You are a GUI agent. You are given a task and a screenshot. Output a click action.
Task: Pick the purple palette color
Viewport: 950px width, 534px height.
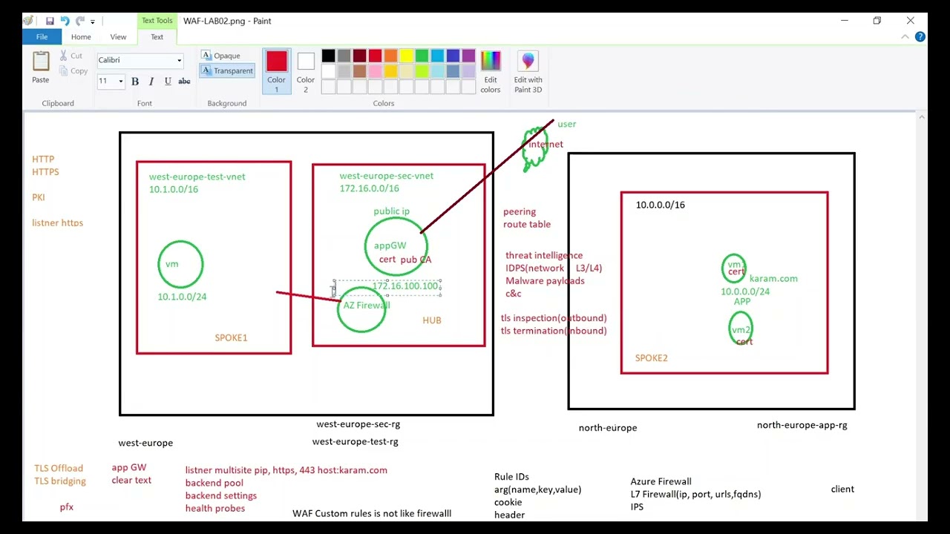468,56
